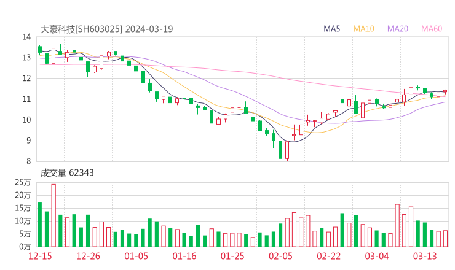
Task: Click the 01-05 date axis label
Action: (x=136, y=256)
